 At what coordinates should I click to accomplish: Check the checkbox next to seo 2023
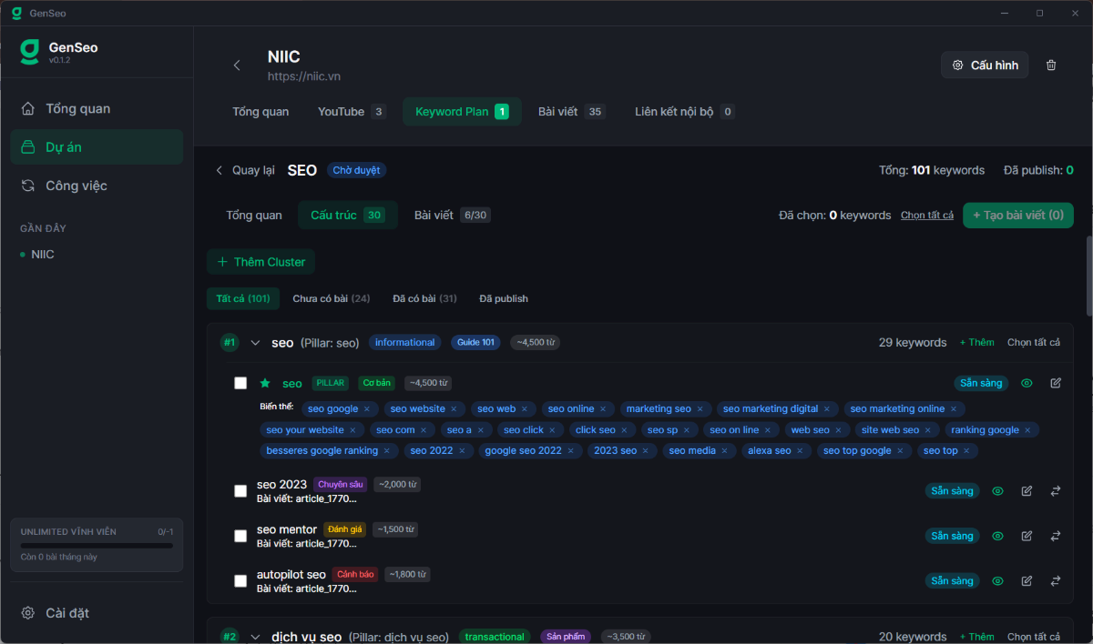(240, 490)
